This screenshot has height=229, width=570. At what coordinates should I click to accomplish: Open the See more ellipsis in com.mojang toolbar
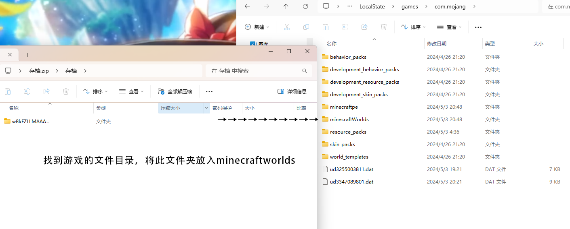pyautogui.click(x=478, y=27)
